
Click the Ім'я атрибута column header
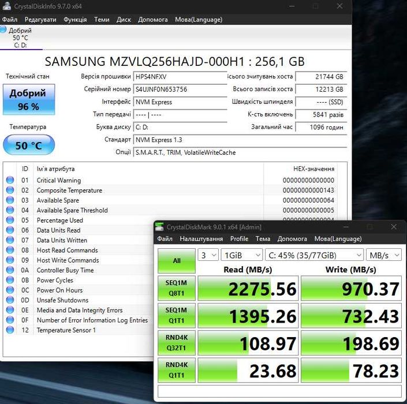tap(148, 169)
